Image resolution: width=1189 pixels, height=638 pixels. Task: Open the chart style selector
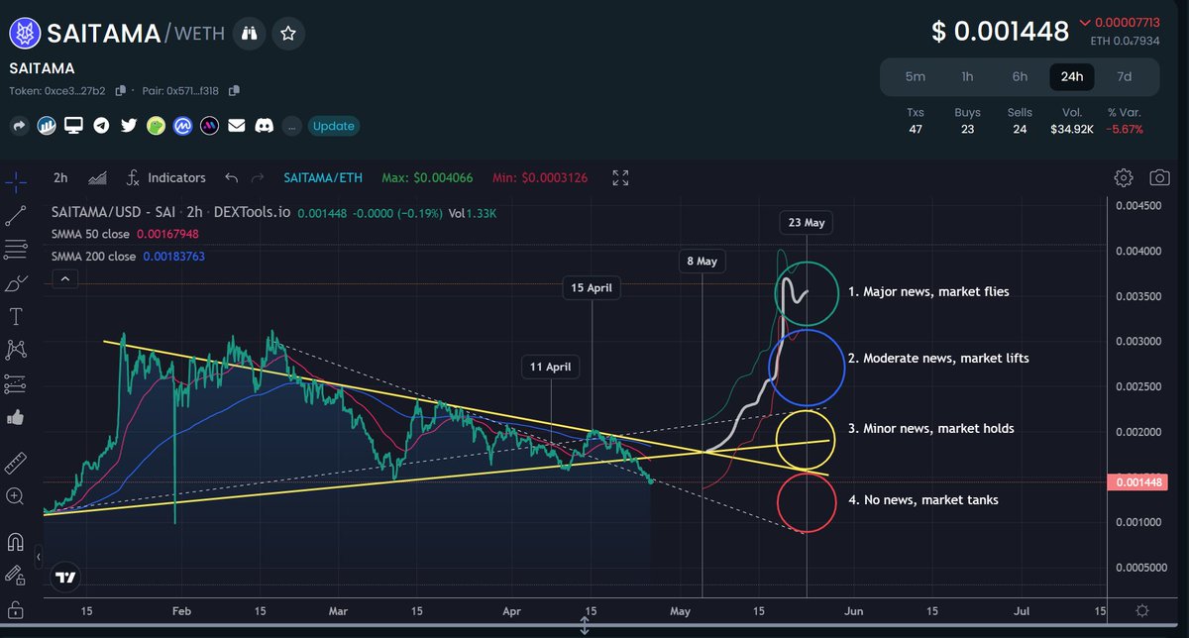(x=98, y=178)
